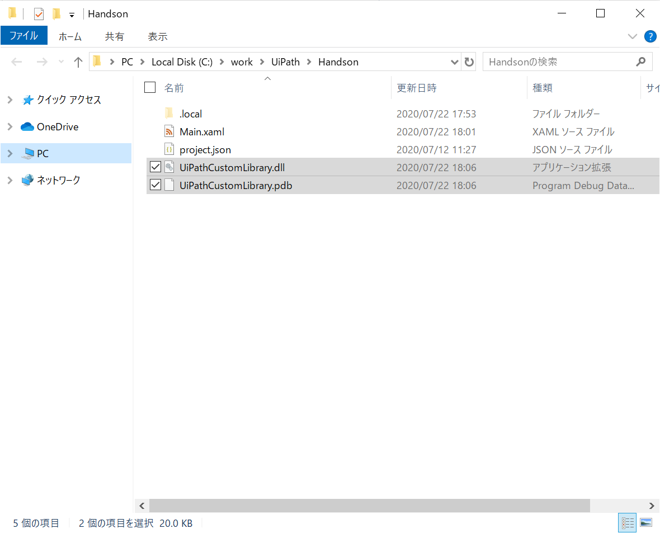Click the horizontal scrollbar thumb
This screenshot has width=660, height=533.
(370, 506)
